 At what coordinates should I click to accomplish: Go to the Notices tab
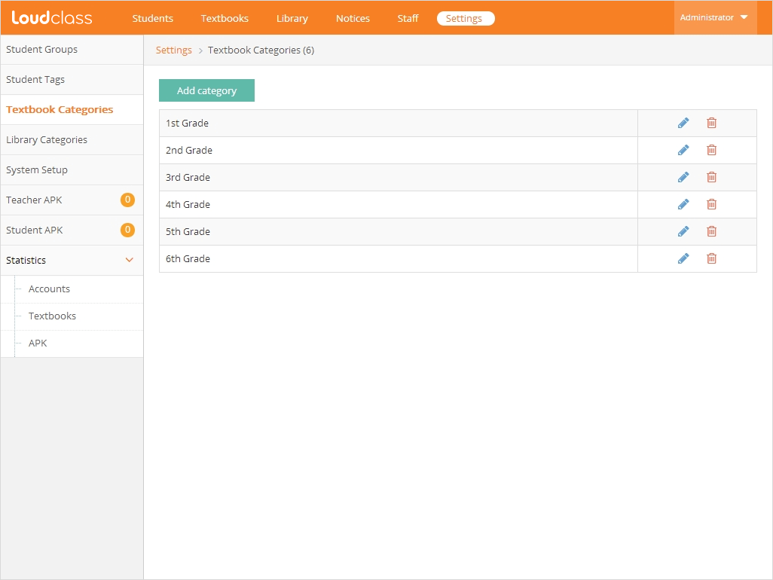tap(353, 18)
